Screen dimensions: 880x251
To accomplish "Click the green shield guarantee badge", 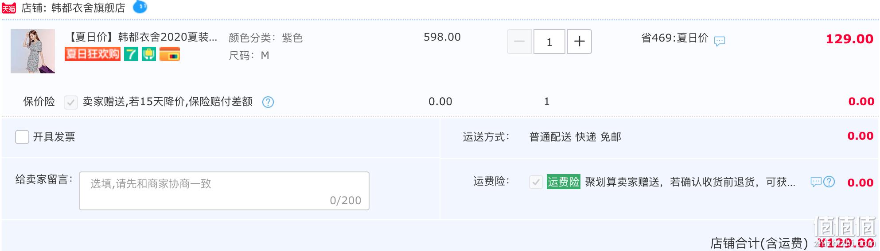I will [149, 54].
